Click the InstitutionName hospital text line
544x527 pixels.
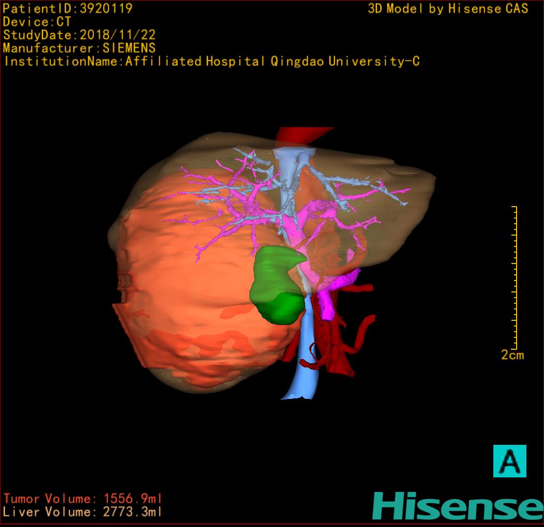coord(211,61)
